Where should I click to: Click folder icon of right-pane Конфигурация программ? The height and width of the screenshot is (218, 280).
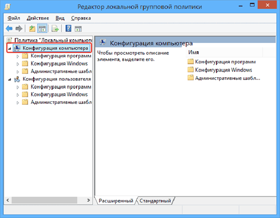pyautogui.click(x=190, y=62)
